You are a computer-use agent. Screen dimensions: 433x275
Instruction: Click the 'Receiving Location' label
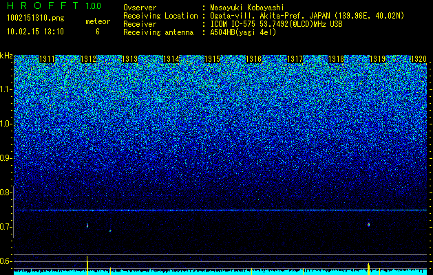click(160, 16)
